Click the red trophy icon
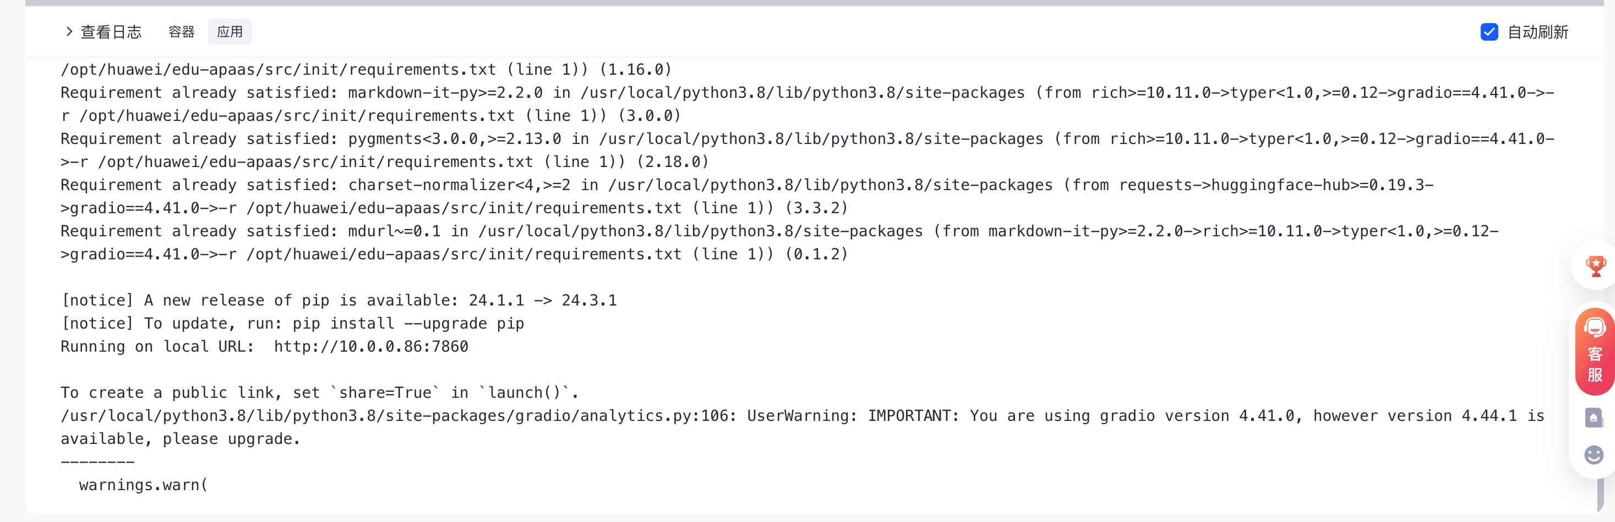 pos(1596,265)
